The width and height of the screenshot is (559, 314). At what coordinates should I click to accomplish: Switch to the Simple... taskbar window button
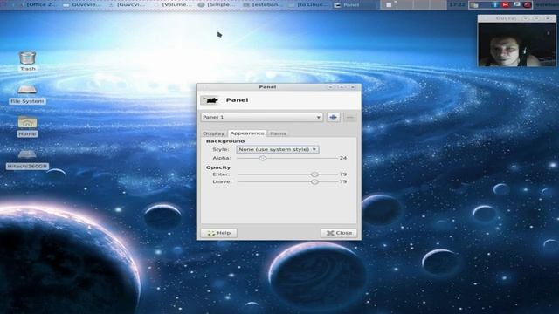(x=218, y=4)
